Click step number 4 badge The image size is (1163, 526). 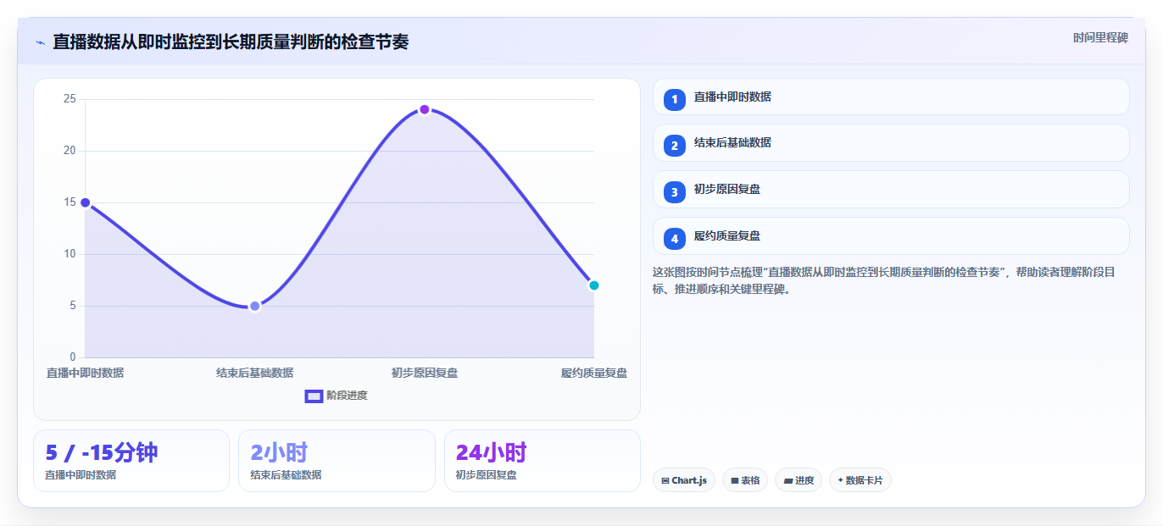[675, 239]
